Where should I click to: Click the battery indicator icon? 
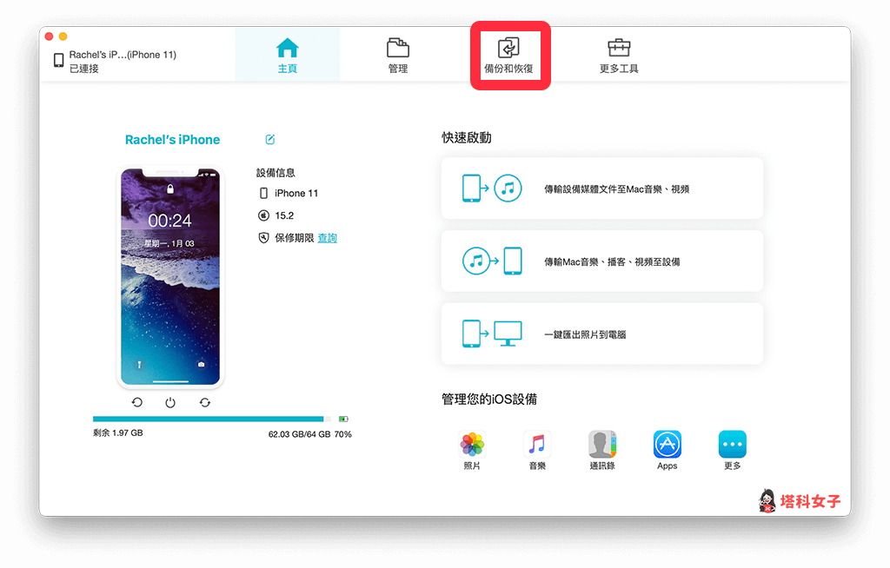343,419
